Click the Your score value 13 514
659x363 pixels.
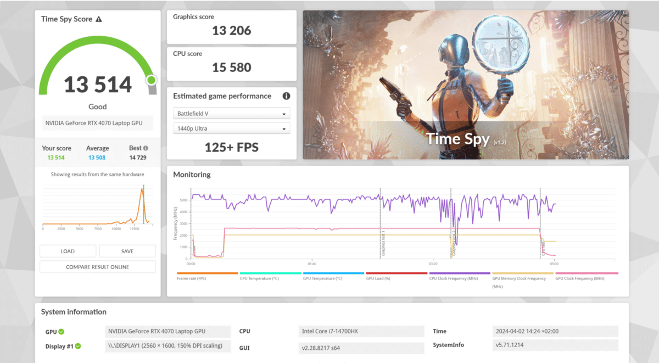[x=55, y=158]
